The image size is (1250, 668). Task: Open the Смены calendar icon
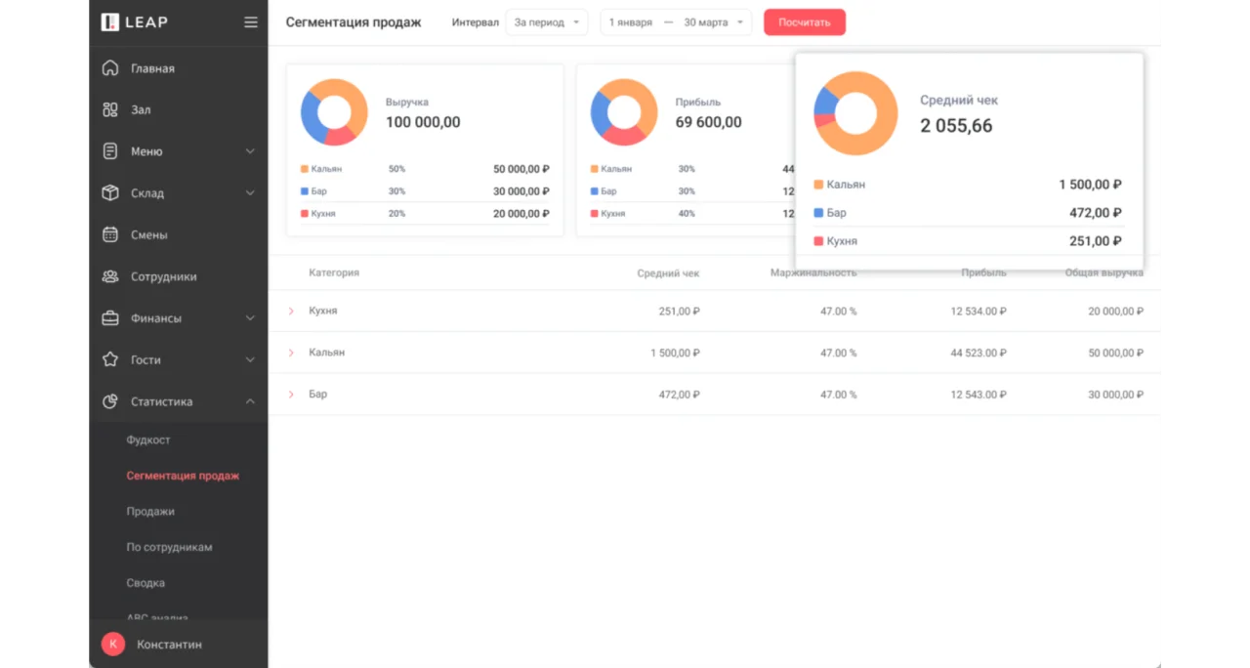(x=109, y=234)
